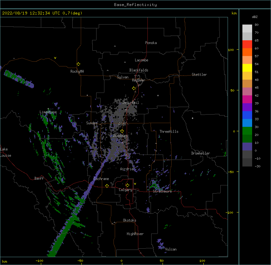Click the slate purple 0-10 dBZ swatch

click(247, 147)
